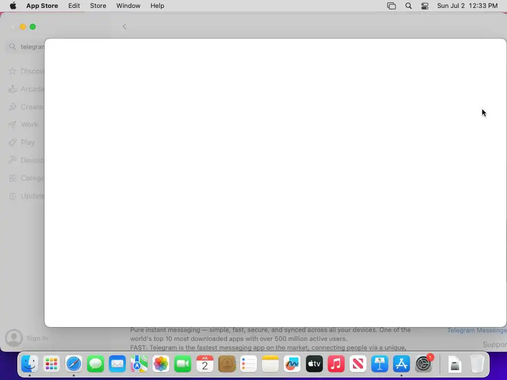Image resolution: width=507 pixels, height=380 pixels.
Task: Minimize the App Store window
Action: pyautogui.click(x=23, y=27)
